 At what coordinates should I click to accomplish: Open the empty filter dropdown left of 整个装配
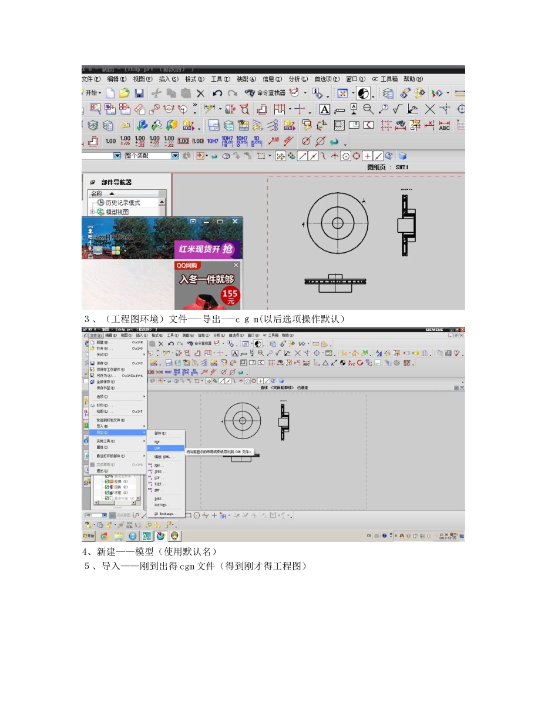pos(116,156)
